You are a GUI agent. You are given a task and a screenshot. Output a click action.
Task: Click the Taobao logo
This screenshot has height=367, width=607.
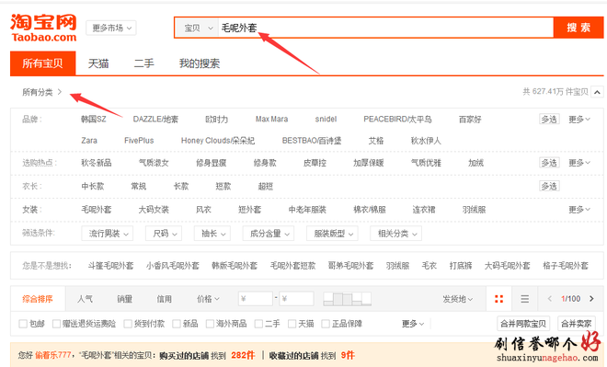pos(43,28)
